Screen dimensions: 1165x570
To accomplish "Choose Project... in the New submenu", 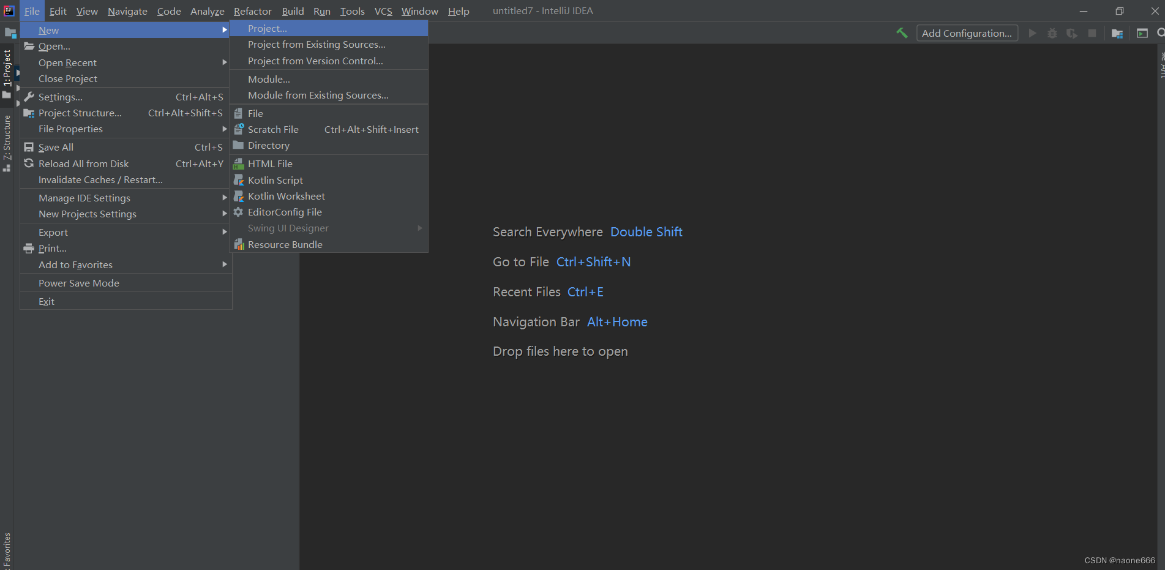I will click(x=329, y=29).
